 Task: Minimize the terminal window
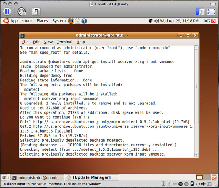[x=181, y=35]
